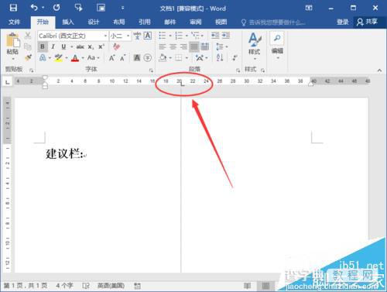Insert an enclosed character
Screen dimensions: 387x292
(x=148, y=58)
